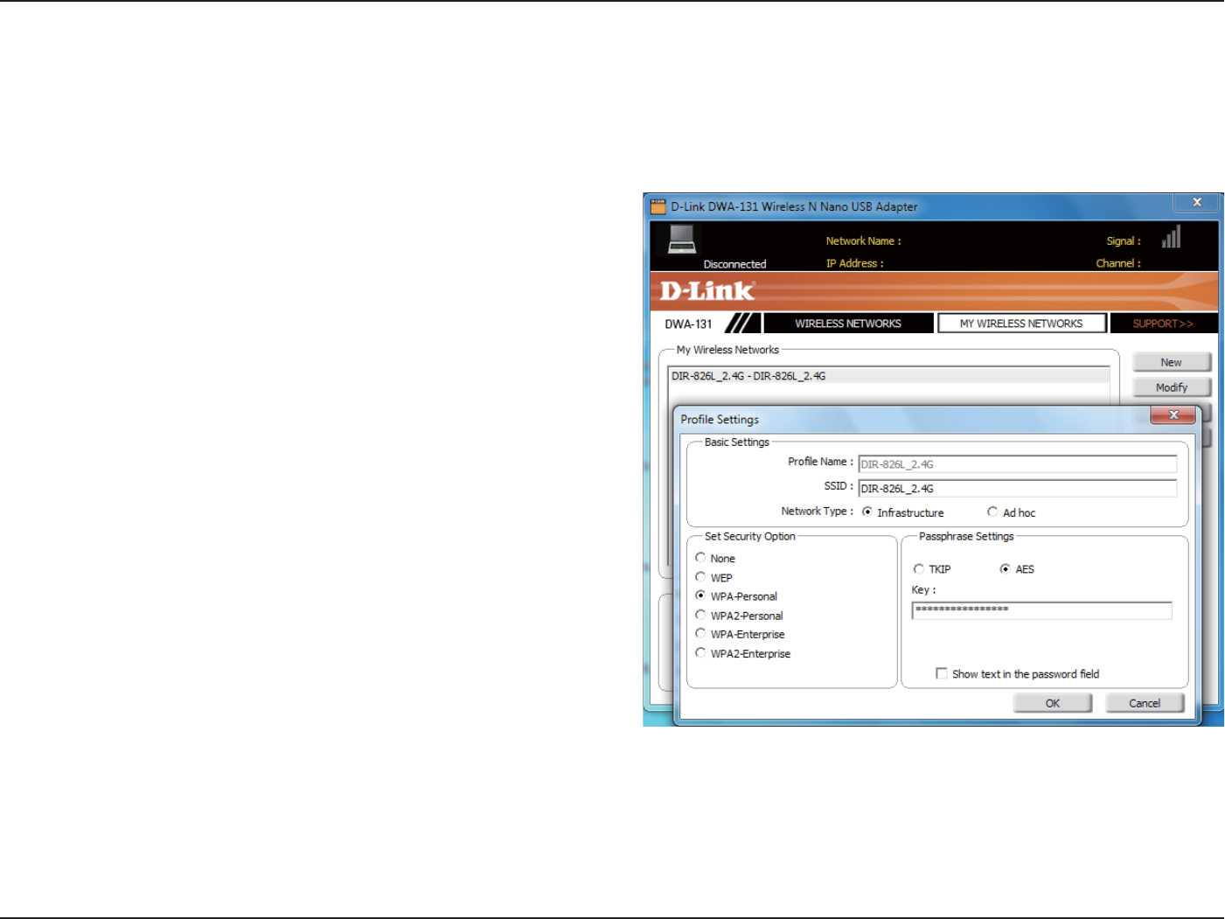Click the D-Link app icon in the title bar
Image resolution: width=1225 pixels, height=919 pixels.
click(658, 206)
